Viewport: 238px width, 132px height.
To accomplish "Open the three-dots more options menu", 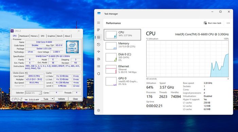I will [228, 23].
